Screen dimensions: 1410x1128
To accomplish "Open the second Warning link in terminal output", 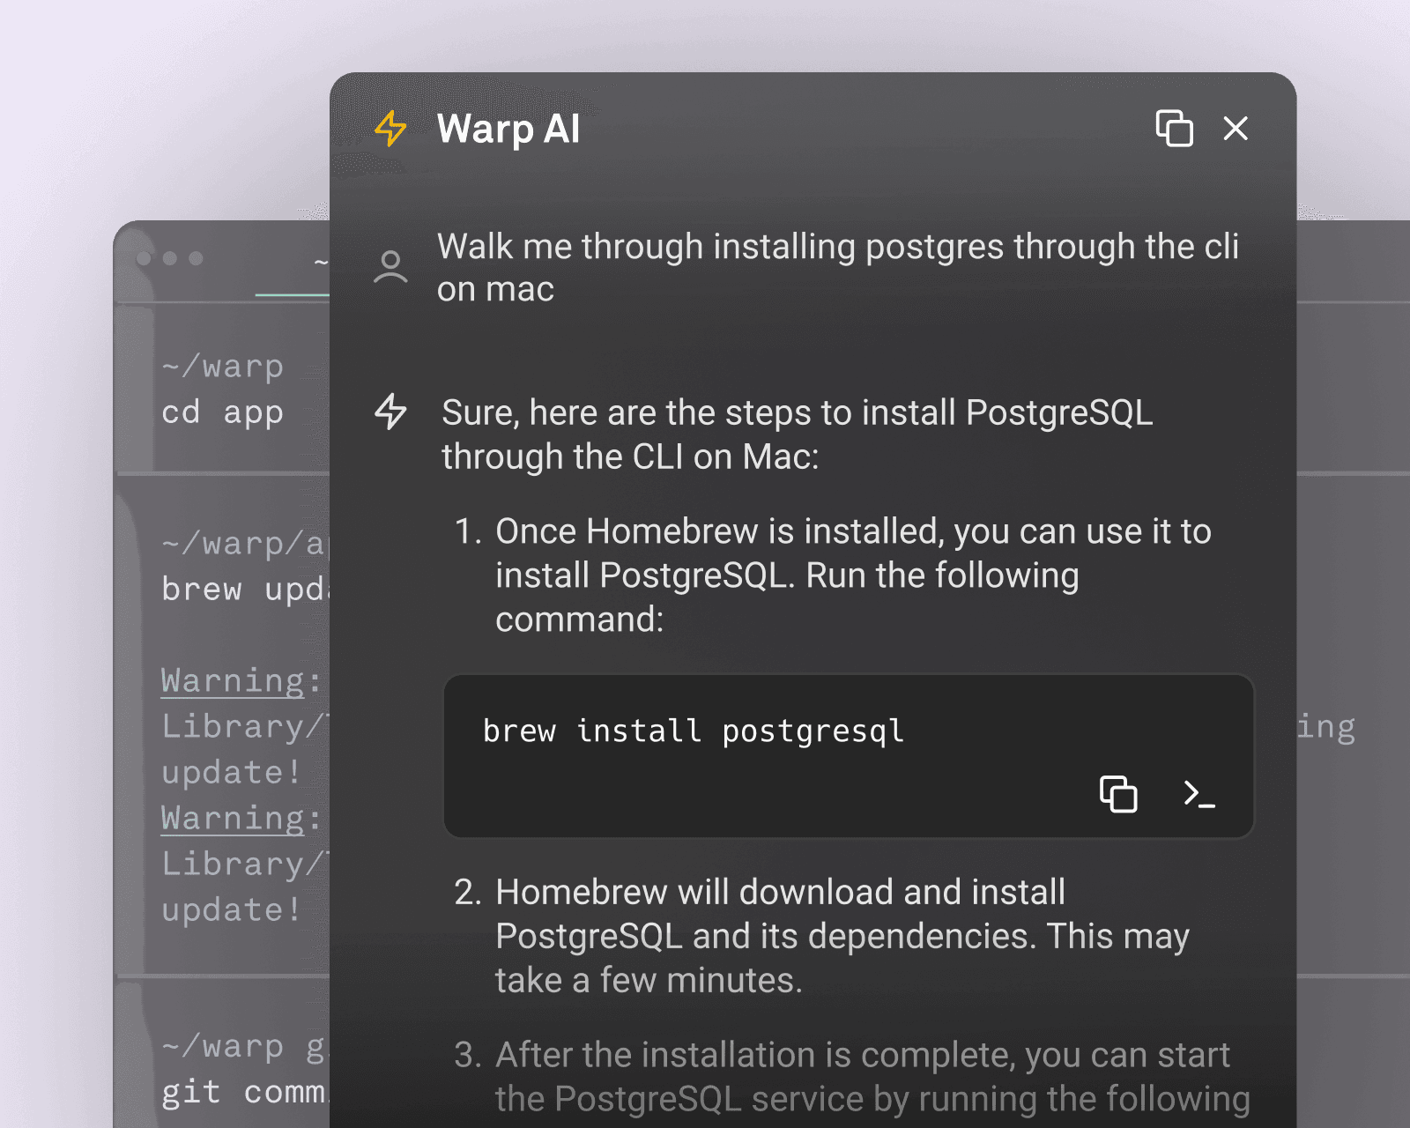I will coord(233,818).
